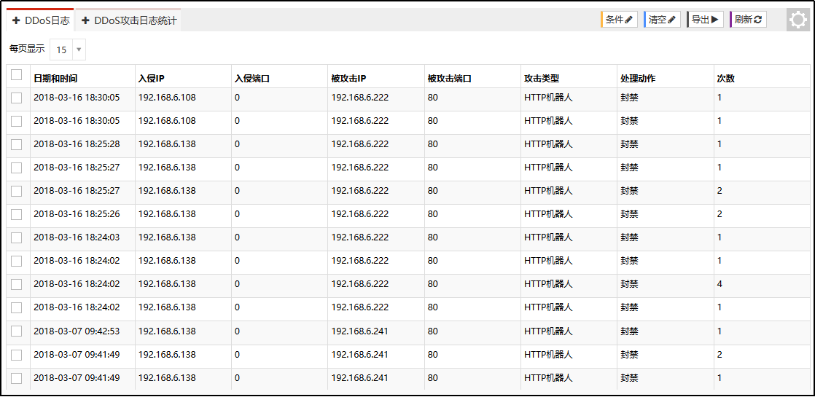Screen dimensions: 815x397
Task: Click the 刷新 refresh button
Action: pyautogui.click(x=748, y=20)
